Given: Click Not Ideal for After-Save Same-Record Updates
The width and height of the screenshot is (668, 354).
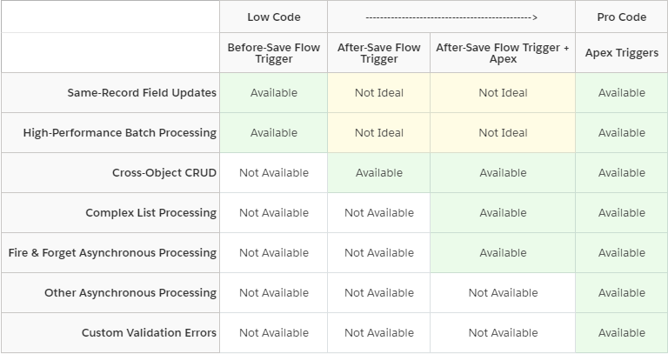Looking at the screenshot, I should (378, 93).
